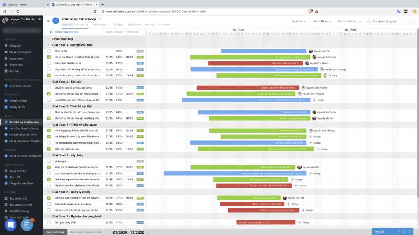The image size is (419, 235).
Task: Click the Tìm nhanh công việc search field
Action: pos(385,22)
